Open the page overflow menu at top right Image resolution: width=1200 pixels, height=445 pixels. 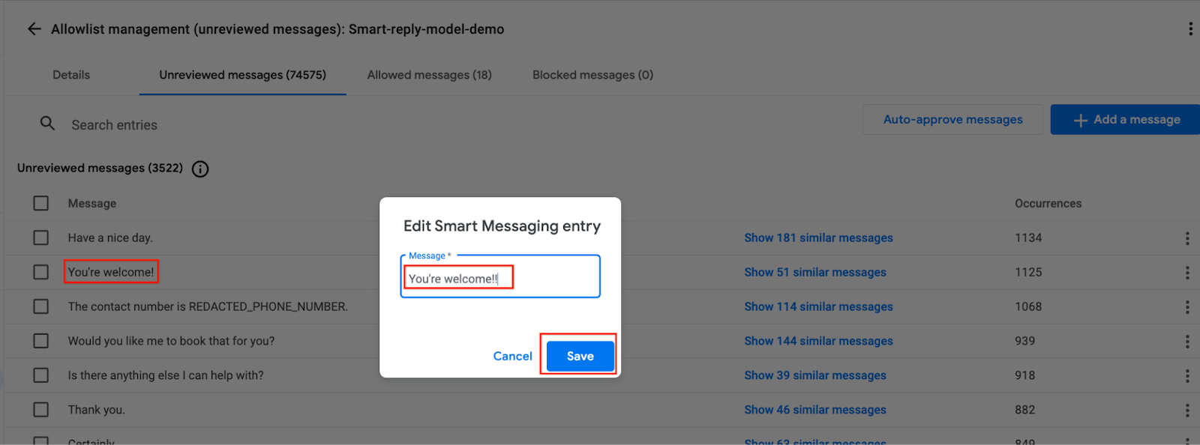(1190, 29)
